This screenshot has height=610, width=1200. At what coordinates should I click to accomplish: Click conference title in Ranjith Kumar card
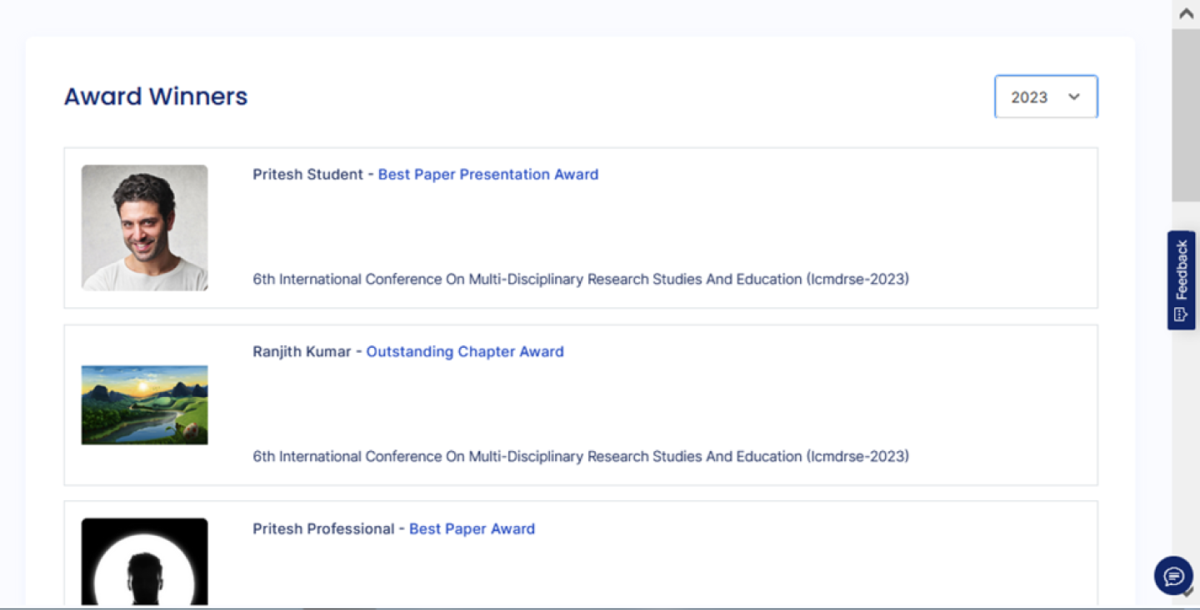580,457
